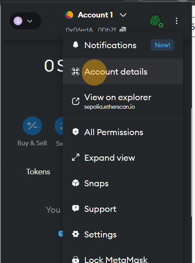195x263 pixels.
Task: Click the Account 1 colorful avatar icon
Action: [x=69, y=15]
